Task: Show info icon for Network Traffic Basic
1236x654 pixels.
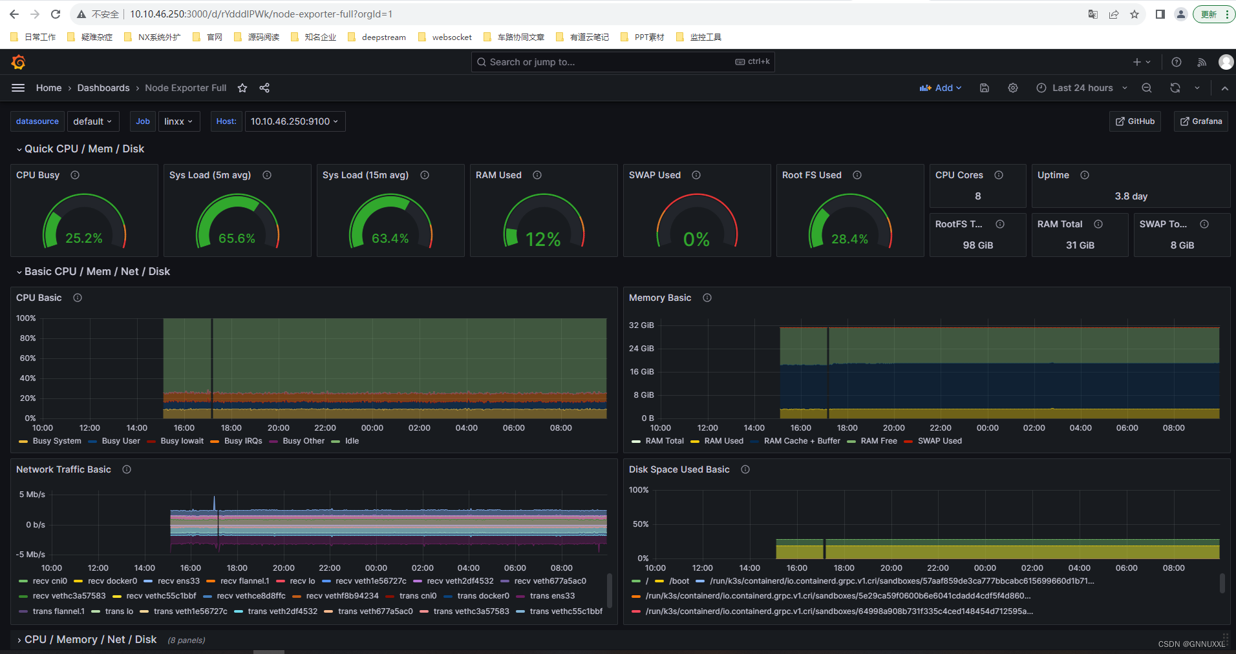Action: point(127,469)
